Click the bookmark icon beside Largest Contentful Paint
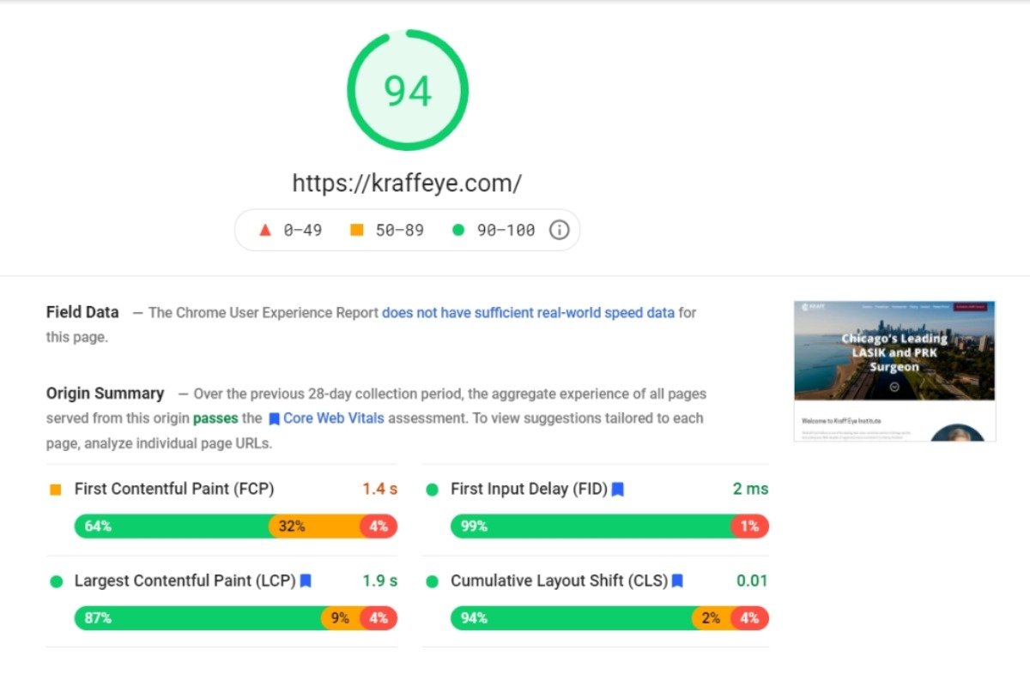1030x686 pixels. [x=306, y=581]
